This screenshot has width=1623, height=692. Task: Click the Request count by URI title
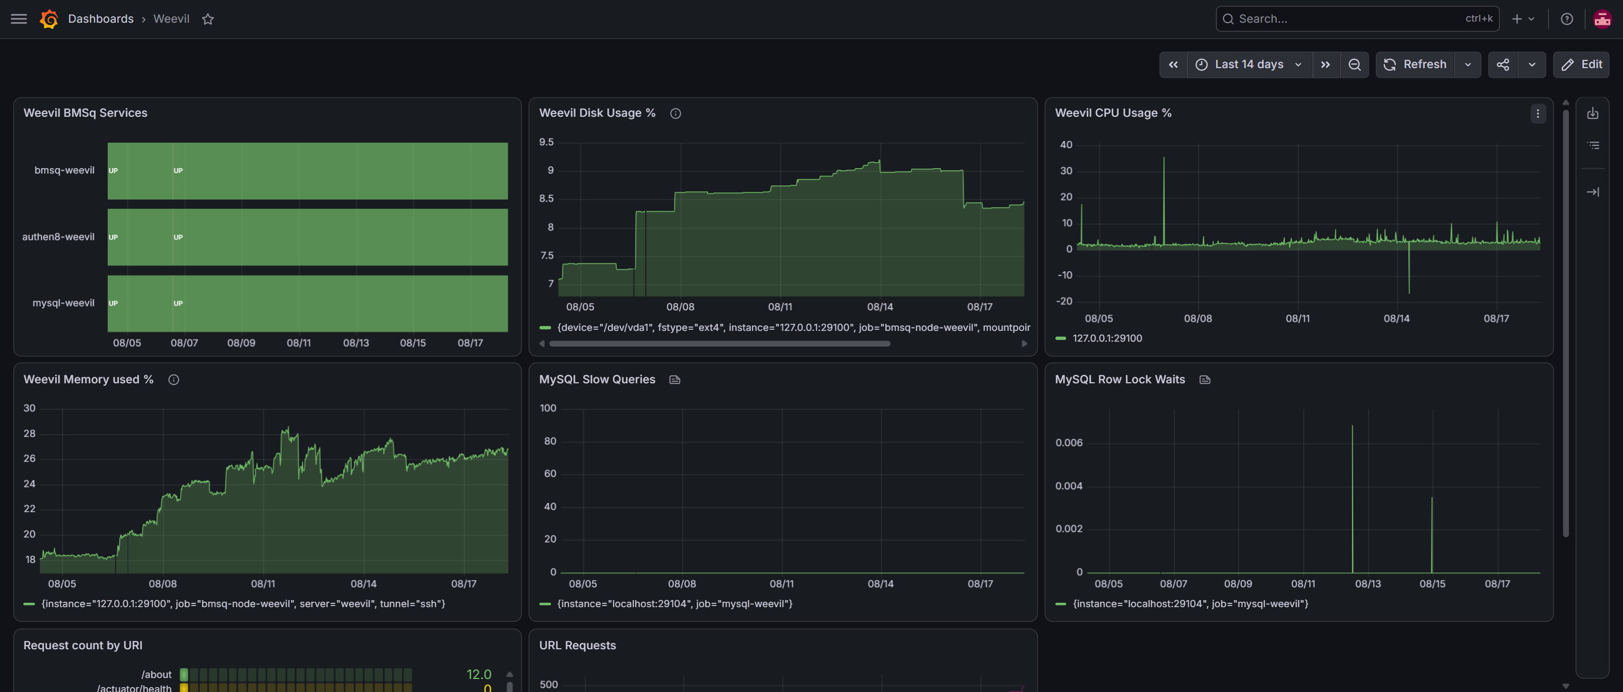[x=83, y=646]
